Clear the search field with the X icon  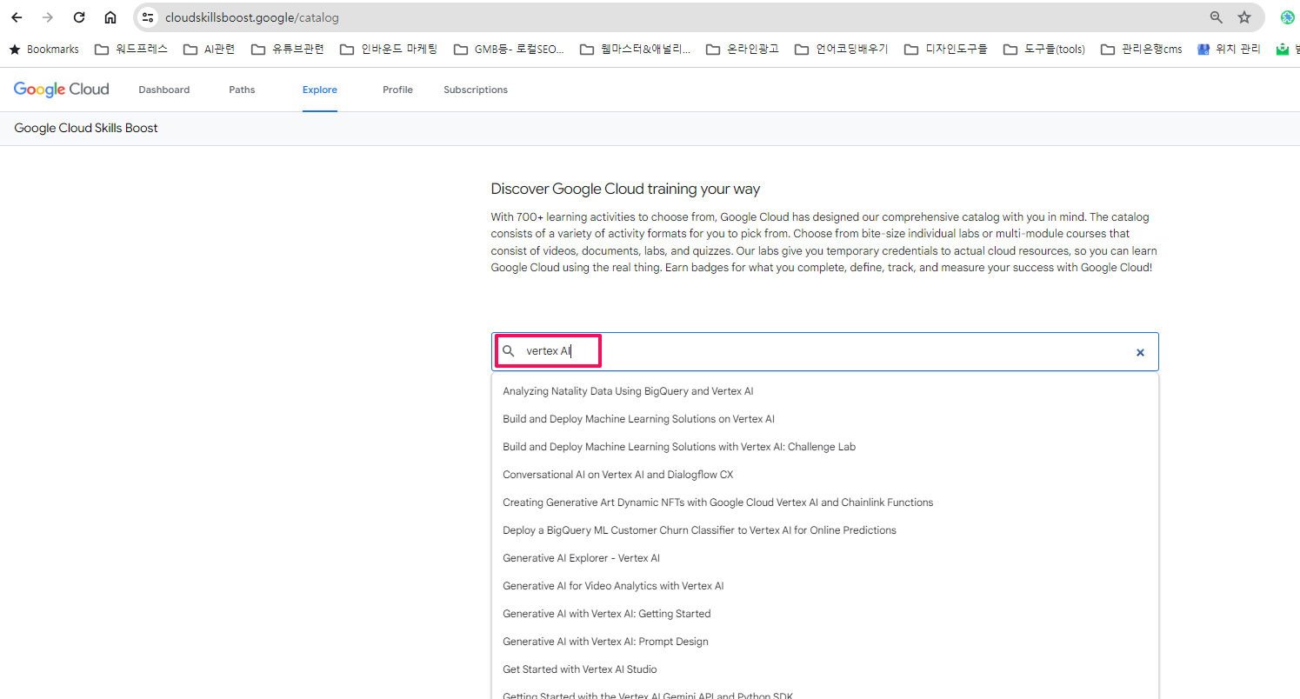coord(1140,352)
